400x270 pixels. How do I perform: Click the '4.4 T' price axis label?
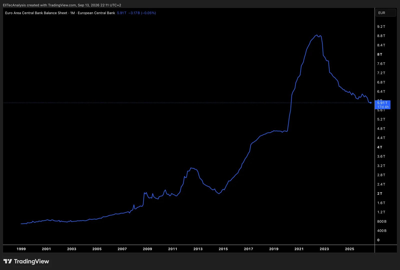pos(381,138)
